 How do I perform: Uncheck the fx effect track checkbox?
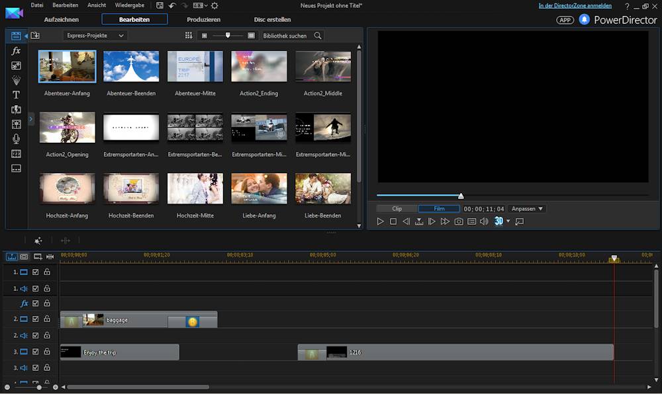coord(36,303)
